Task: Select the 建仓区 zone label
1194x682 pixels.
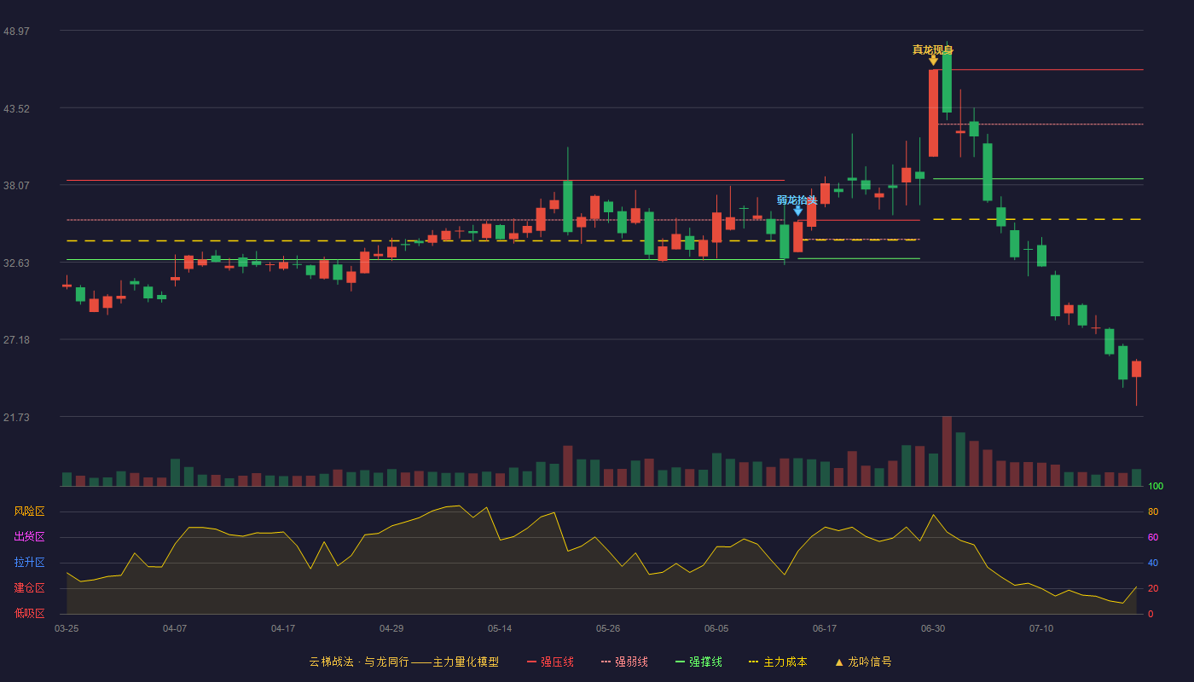Action: [29, 588]
